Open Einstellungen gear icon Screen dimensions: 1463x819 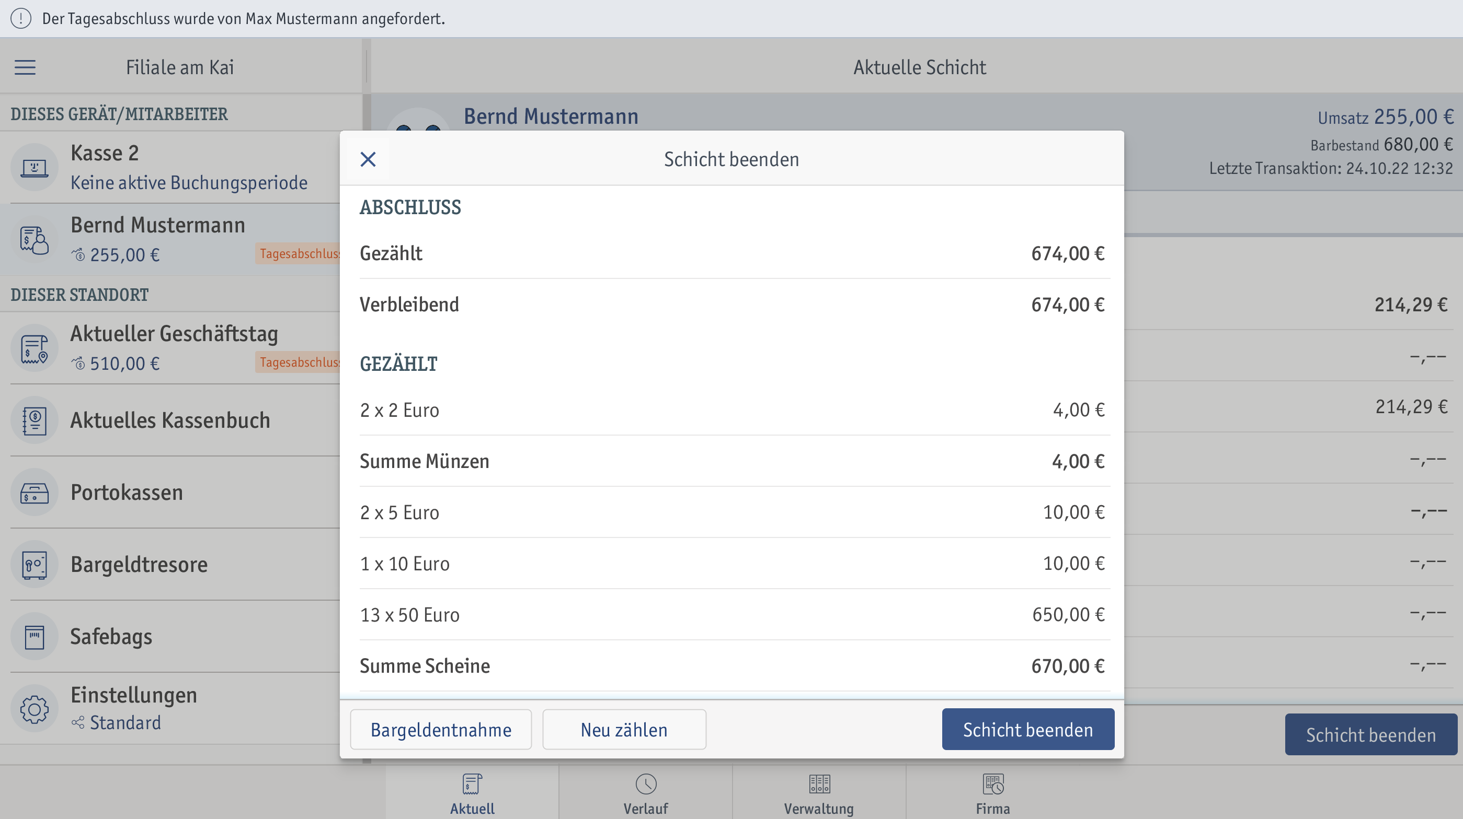(35, 708)
